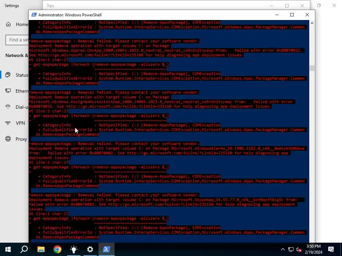Click the muted volume tray icon
Viewport: 342px width, 256px height.
[299, 249]
